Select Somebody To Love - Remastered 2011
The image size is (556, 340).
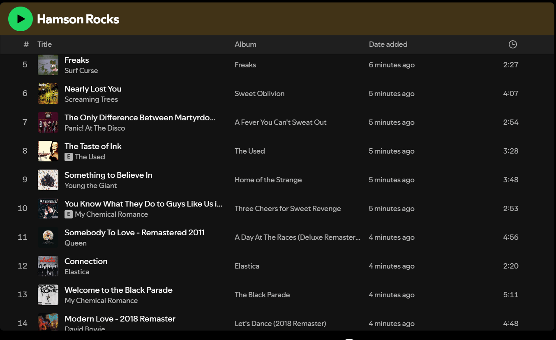(x=134, y=232)
